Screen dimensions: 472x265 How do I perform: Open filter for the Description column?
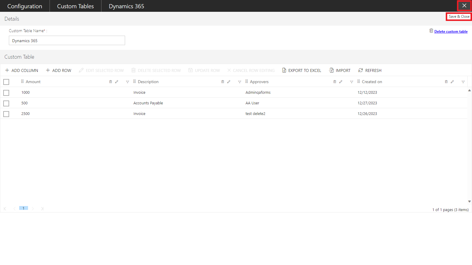pos(240,82)
